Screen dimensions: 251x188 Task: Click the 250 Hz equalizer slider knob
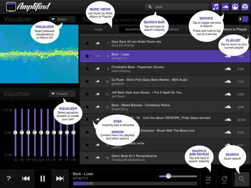coord(35,133)
